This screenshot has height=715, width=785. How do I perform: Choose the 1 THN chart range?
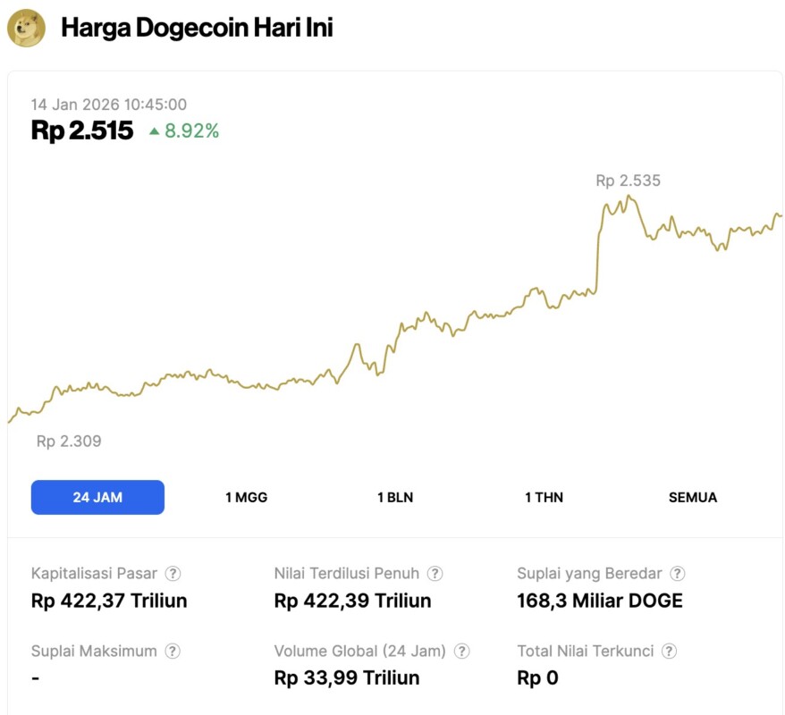tap(544, 497)
